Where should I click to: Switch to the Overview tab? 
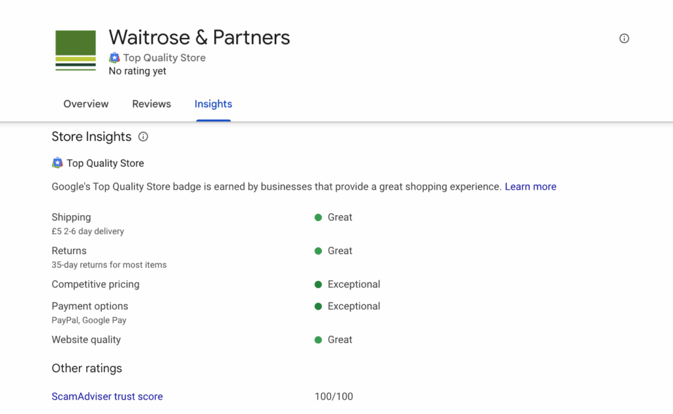(x=86, y=104)
